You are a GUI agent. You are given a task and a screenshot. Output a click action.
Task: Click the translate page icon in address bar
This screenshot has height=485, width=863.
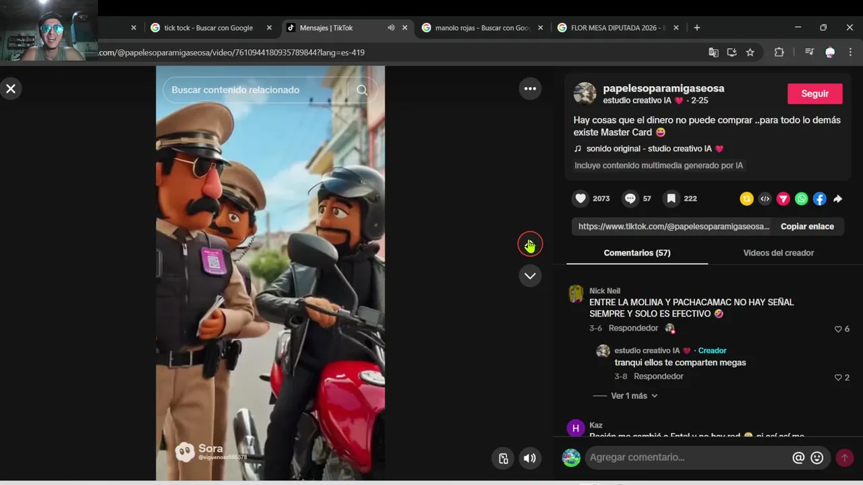click(x=713, y=53)
